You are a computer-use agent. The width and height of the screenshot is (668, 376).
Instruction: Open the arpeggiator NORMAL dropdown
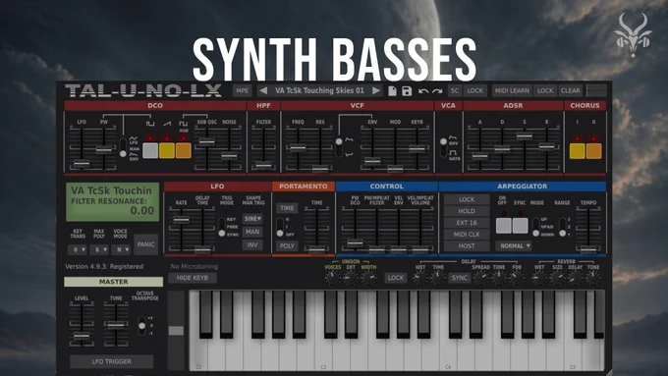click(514, 246)
